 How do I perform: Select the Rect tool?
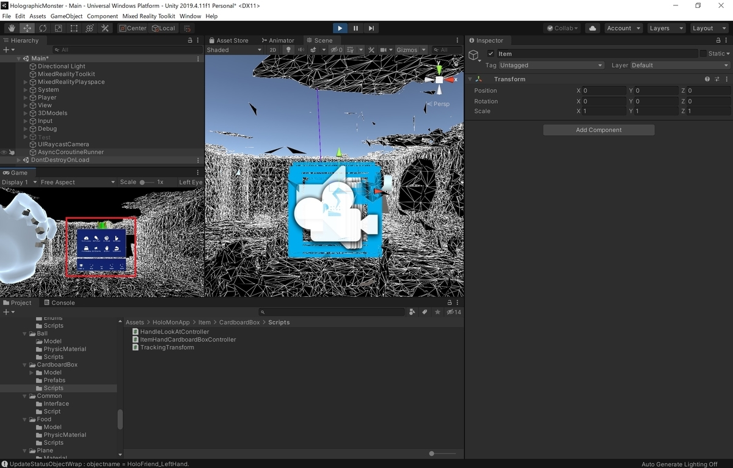coord(74,28)
